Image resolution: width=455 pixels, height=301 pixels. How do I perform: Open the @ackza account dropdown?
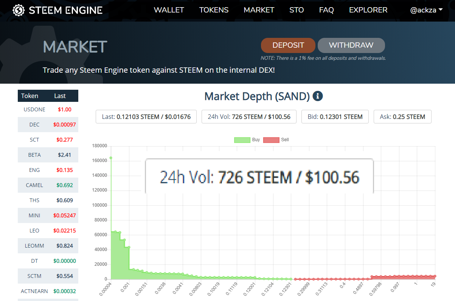(x=426, y=10)
